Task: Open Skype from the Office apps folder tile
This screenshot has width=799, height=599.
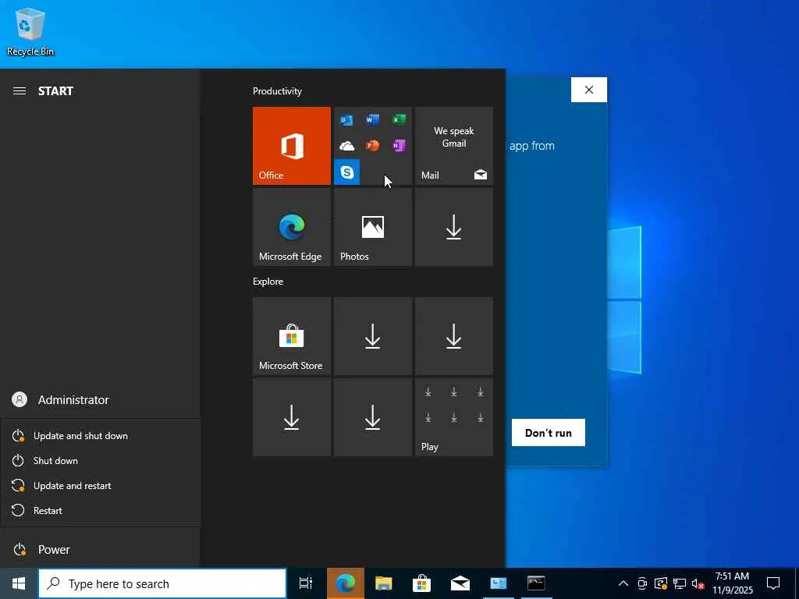Action: [x=346, y=172]
